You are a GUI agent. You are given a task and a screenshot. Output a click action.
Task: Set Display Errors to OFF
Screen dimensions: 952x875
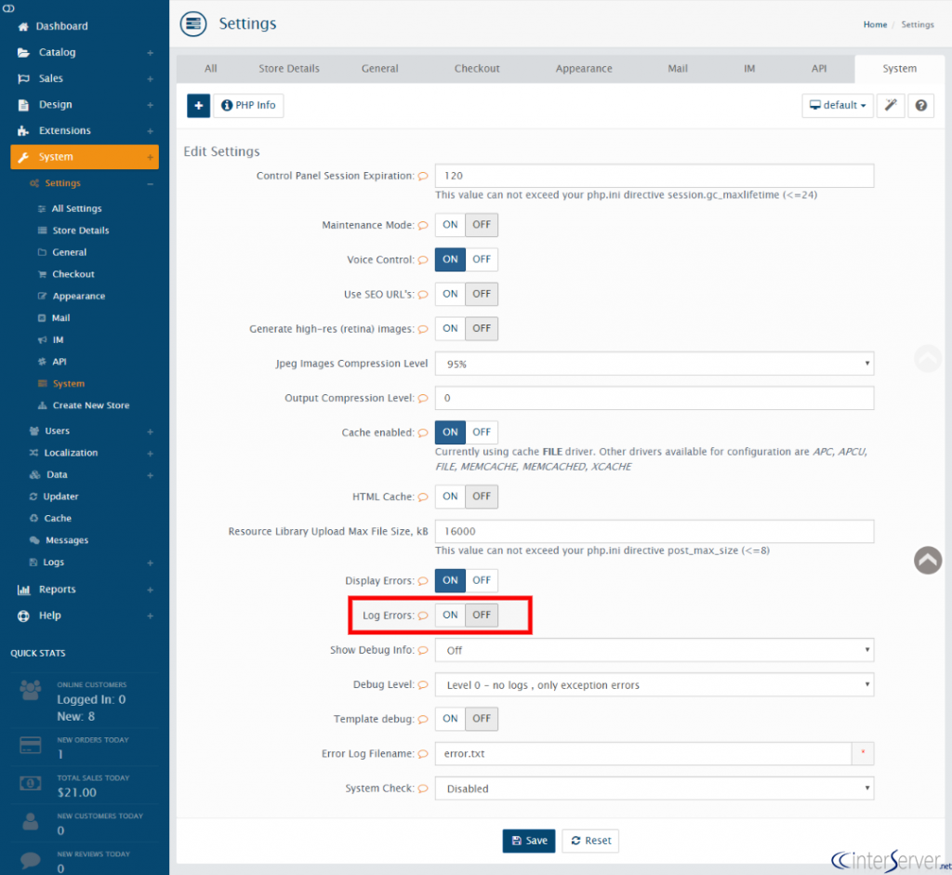tap(482, 580)
